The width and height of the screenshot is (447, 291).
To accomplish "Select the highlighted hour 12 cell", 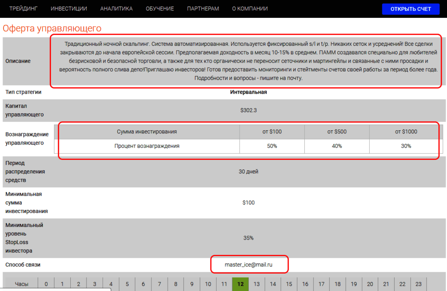I will click(240, 284).
